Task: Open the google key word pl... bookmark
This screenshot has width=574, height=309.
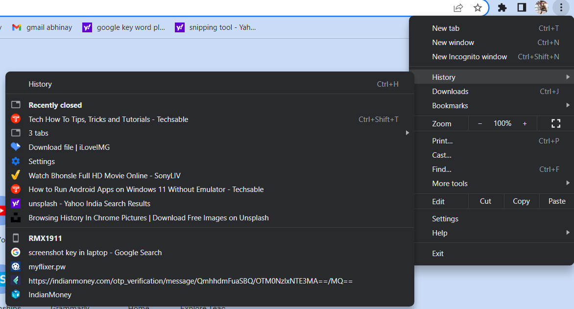Action: (x=124, y=27)
